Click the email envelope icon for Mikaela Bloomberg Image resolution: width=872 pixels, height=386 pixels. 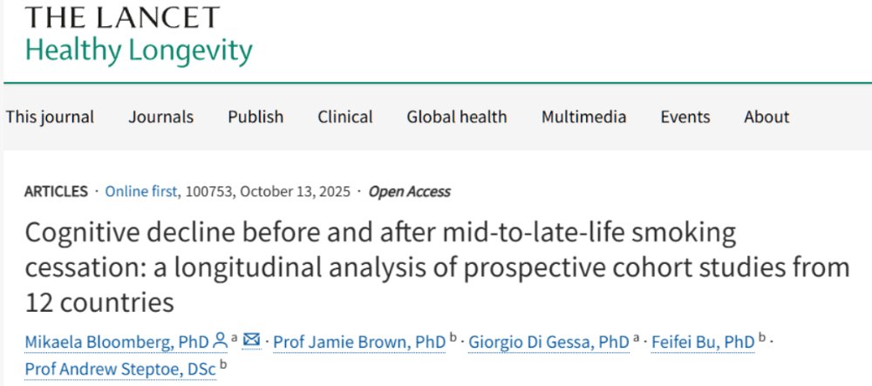[x=252, y=341]
